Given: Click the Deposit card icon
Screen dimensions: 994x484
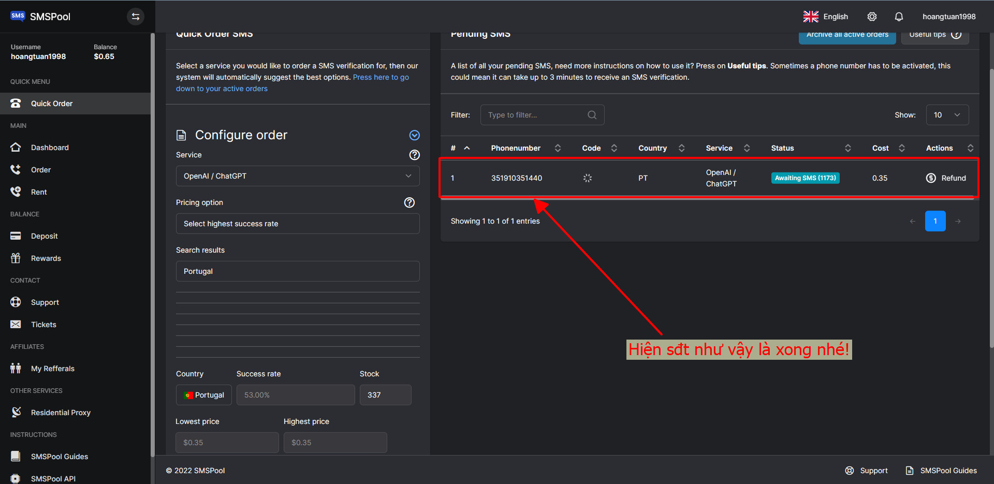Looking at the screenshot, I should click(16, 236).
